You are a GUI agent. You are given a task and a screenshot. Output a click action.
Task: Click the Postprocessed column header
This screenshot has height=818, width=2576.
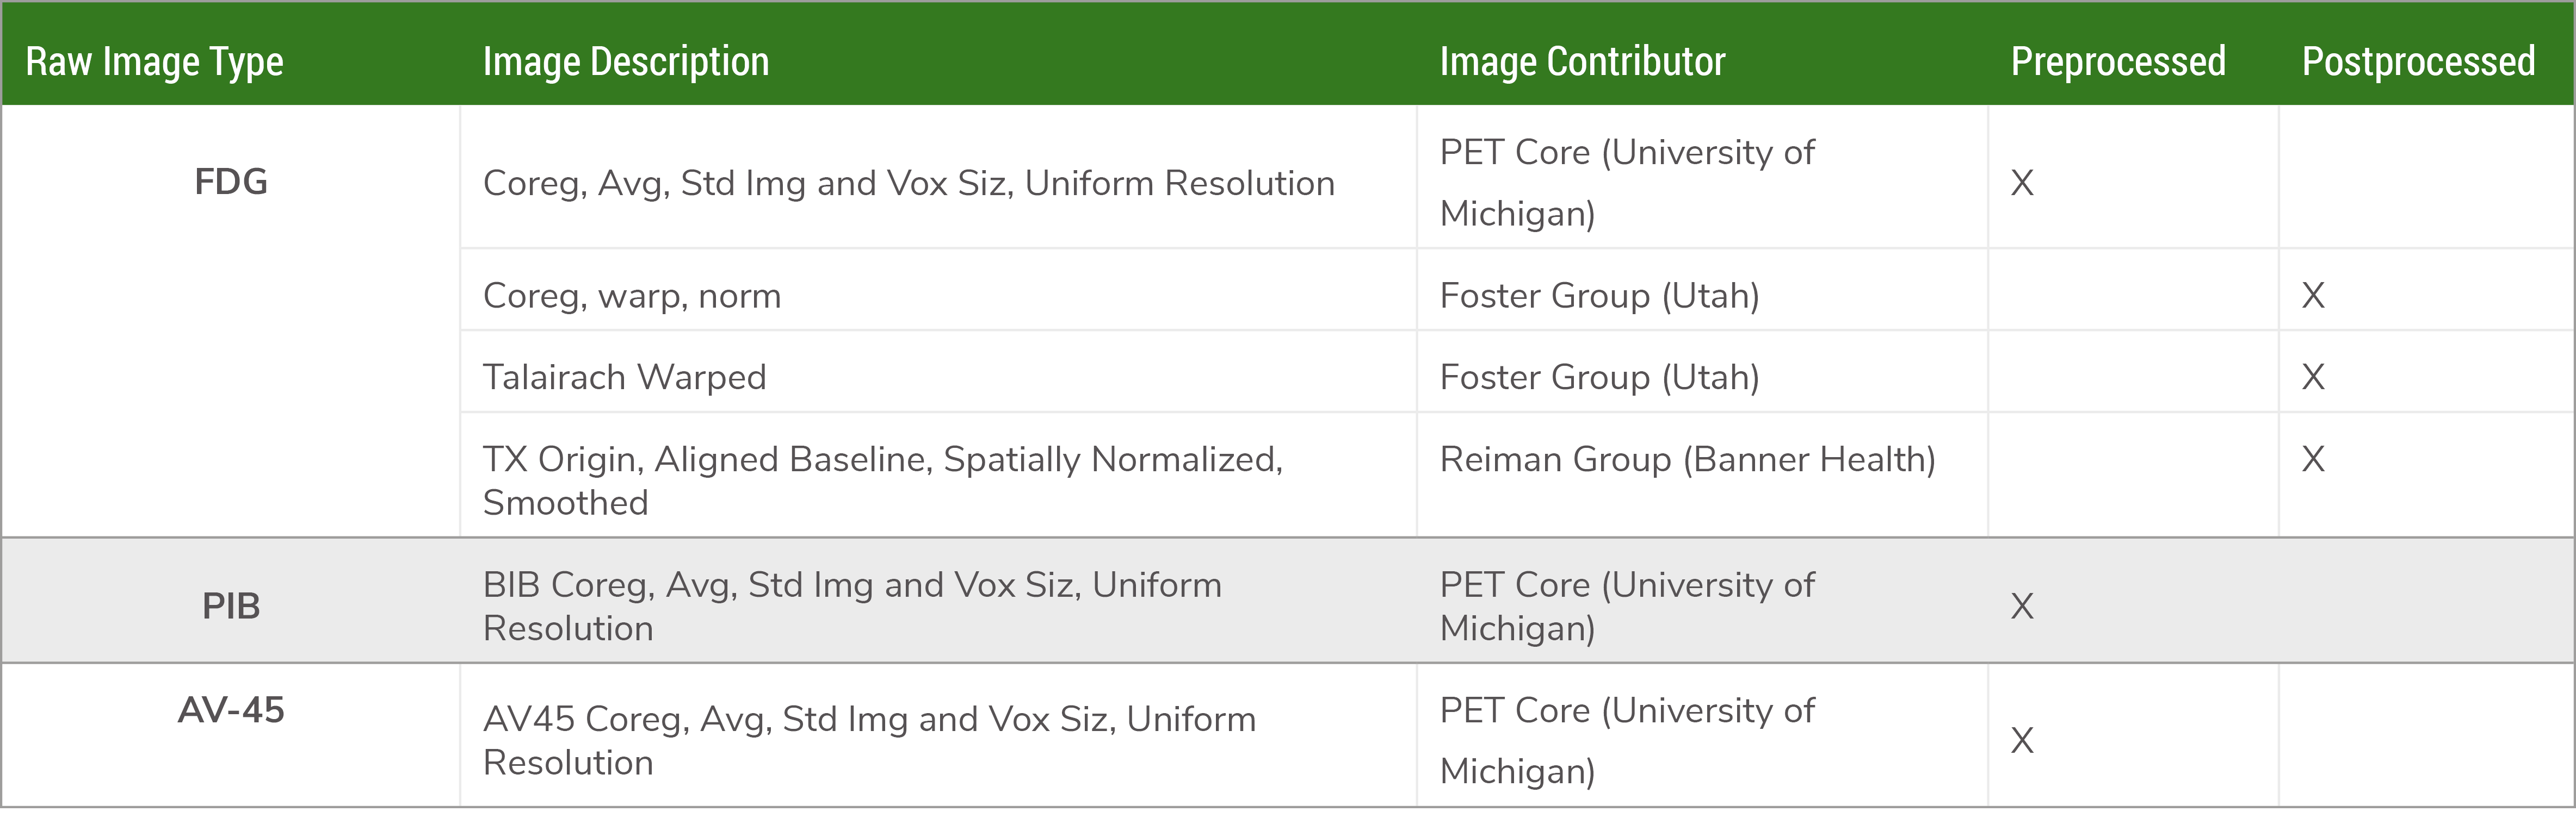coord(2418,62)
